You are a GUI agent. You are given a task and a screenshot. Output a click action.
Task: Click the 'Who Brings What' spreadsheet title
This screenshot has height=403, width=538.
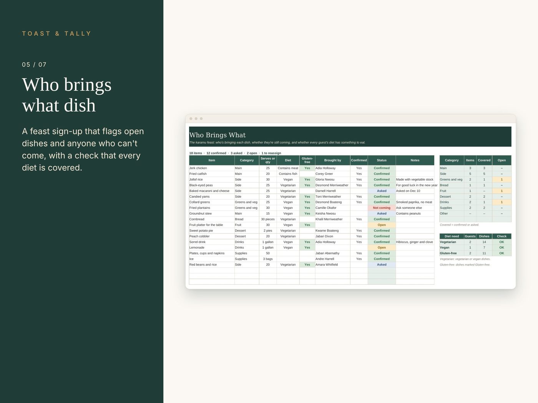[218, 135]
